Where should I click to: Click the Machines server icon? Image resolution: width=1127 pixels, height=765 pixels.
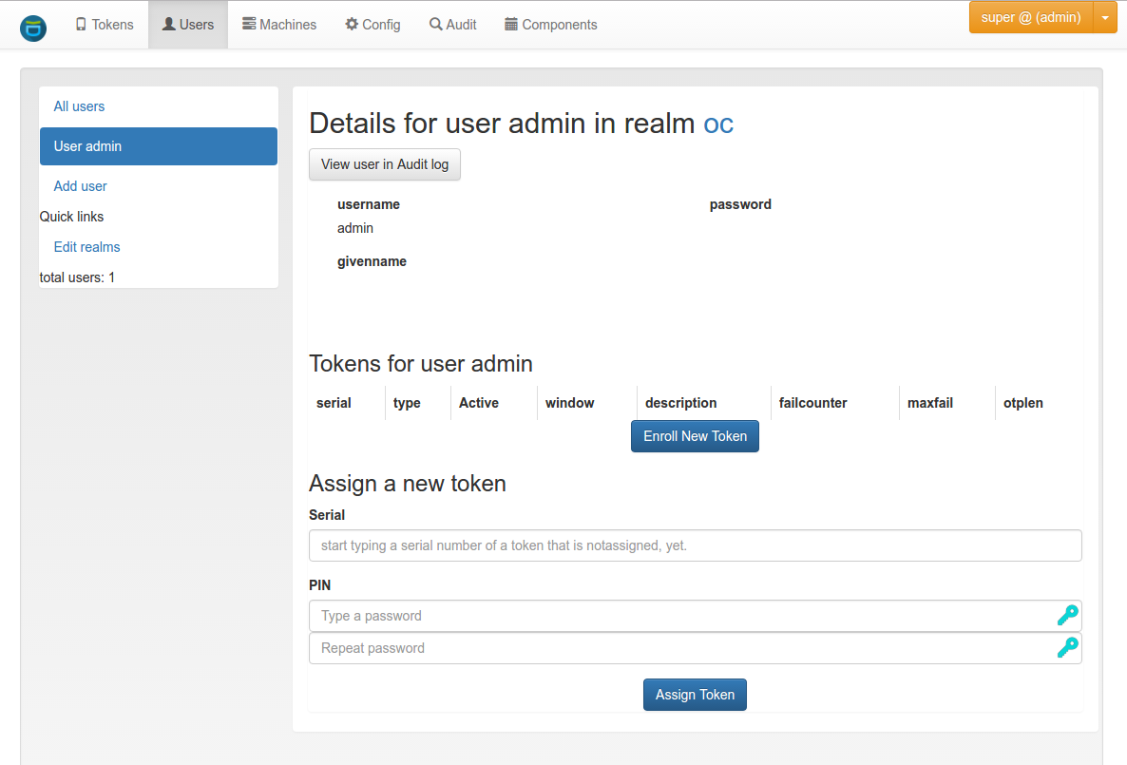point(249,25)
